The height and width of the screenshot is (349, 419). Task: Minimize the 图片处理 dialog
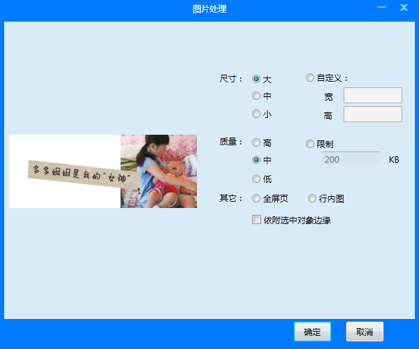pos(381,8)
